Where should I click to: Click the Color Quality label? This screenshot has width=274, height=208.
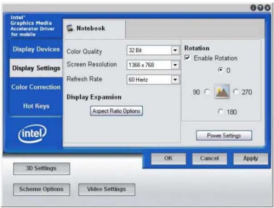(84, 51)
